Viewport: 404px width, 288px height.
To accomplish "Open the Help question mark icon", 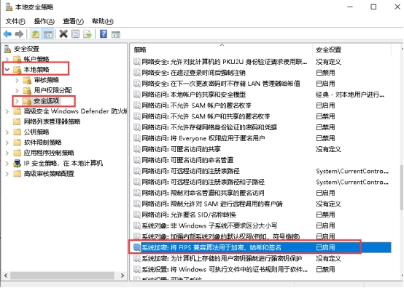I will click(x=104, y=34).
